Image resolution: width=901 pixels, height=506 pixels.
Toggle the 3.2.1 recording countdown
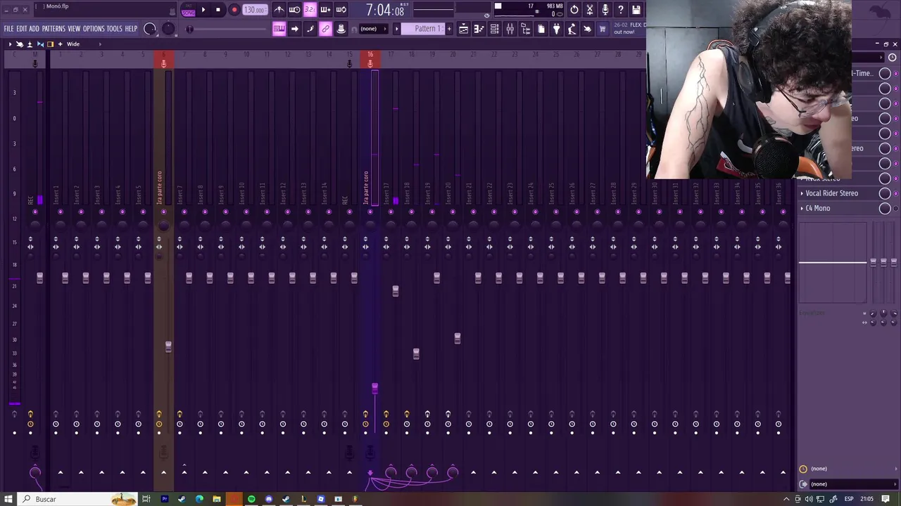[x=310, y=10]
